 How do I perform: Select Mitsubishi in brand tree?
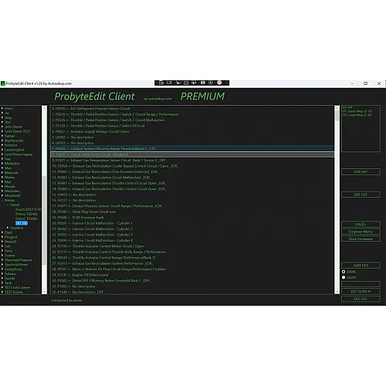click(x=12, y=195)
